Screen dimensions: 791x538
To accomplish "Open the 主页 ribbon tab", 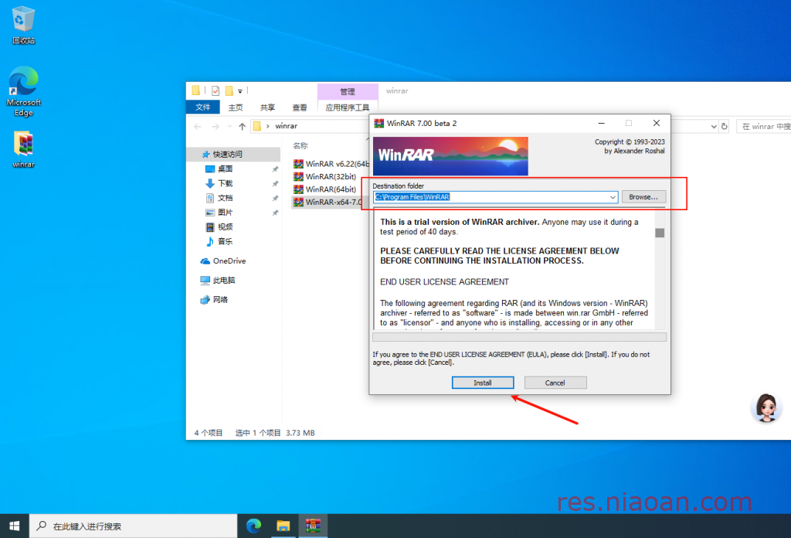I will [235, 107].
